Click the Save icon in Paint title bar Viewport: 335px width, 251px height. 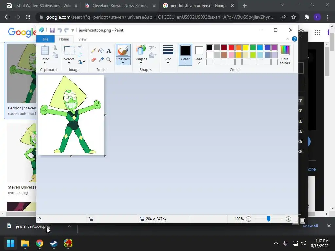pyautogui.click(x=52, y=30)
